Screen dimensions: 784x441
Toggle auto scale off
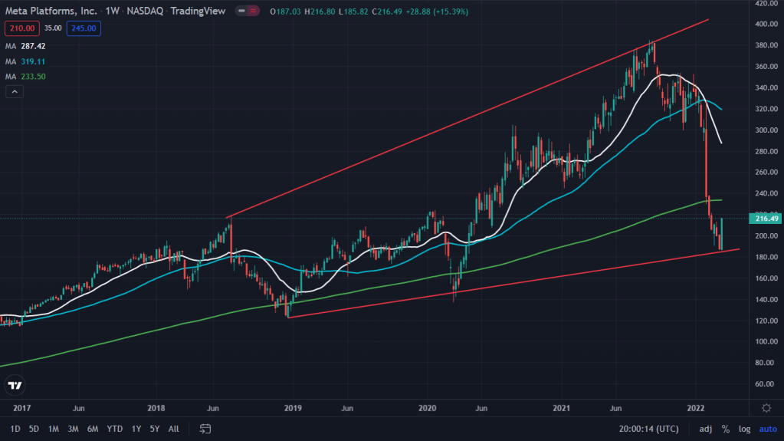point(767,428)
